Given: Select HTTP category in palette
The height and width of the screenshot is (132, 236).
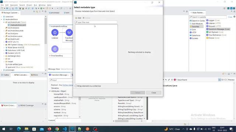Looking at the screenshot, I should tap(193, 33).
